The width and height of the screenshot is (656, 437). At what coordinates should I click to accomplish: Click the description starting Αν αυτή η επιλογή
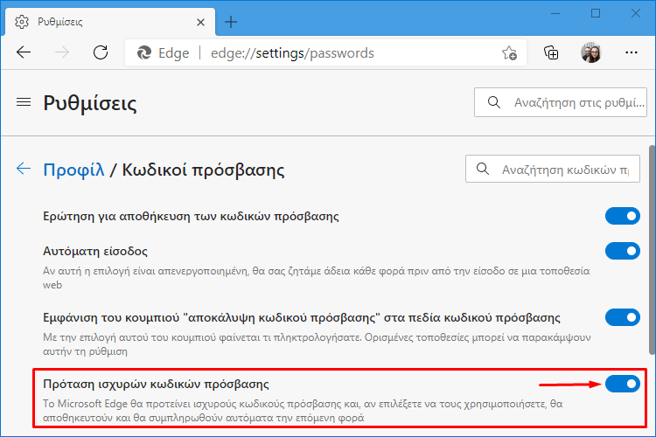click(317, 278)
